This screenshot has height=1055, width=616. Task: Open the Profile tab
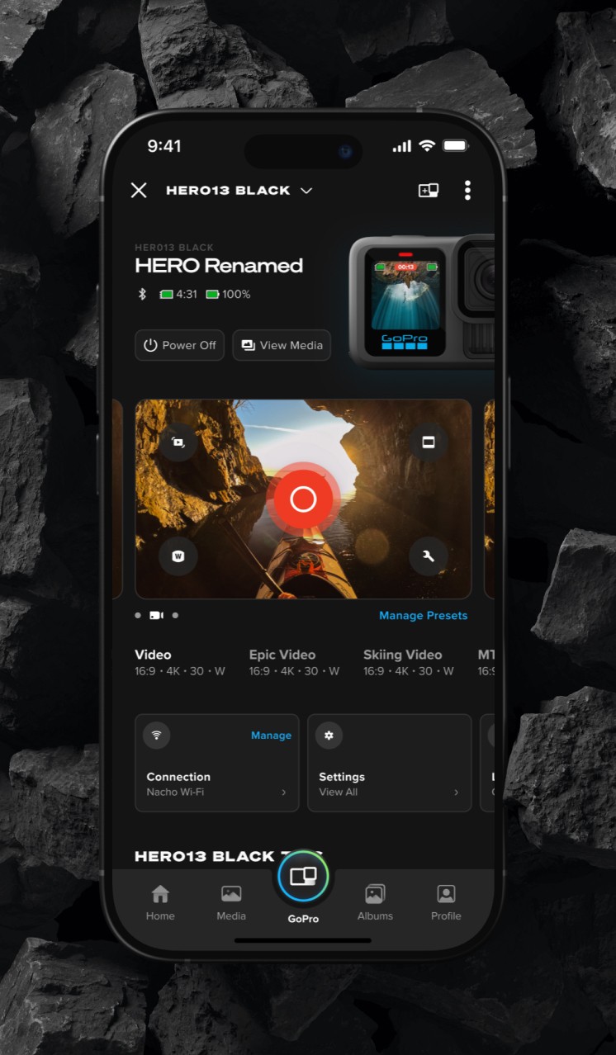coord(446,902)
